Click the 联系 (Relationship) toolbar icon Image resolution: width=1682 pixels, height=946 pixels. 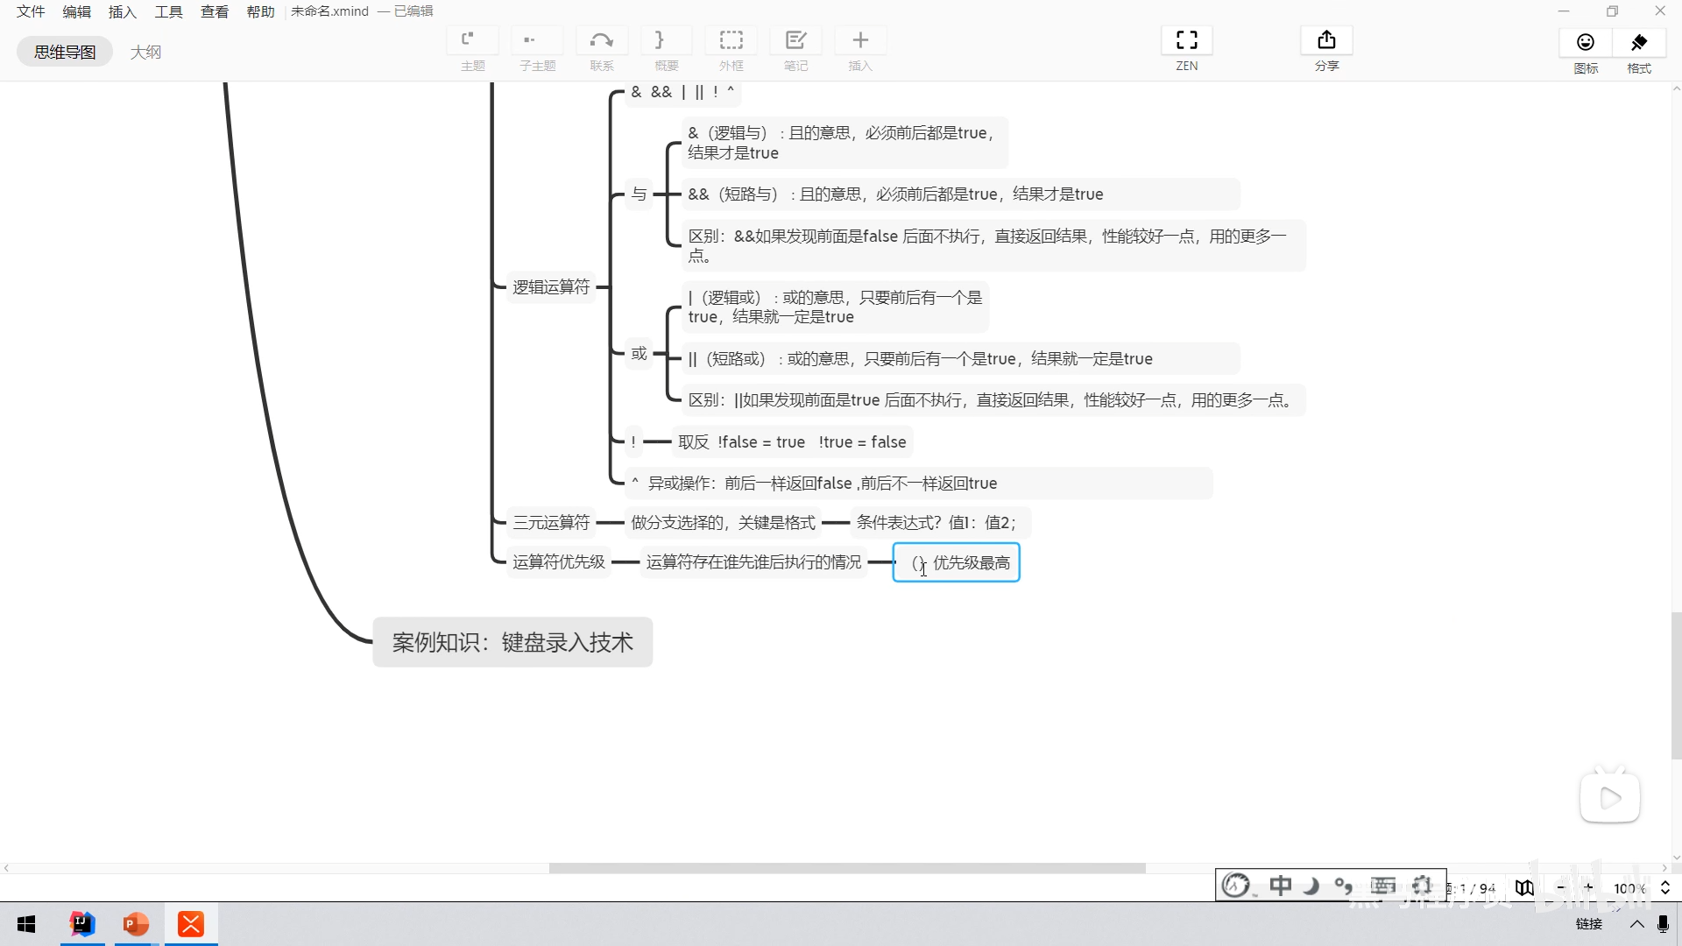602,40
